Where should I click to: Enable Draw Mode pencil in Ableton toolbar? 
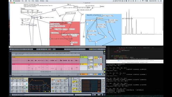tap(89, 49)
